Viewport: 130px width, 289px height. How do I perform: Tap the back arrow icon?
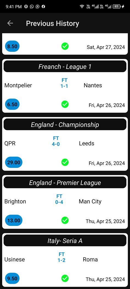coord(10,23)
